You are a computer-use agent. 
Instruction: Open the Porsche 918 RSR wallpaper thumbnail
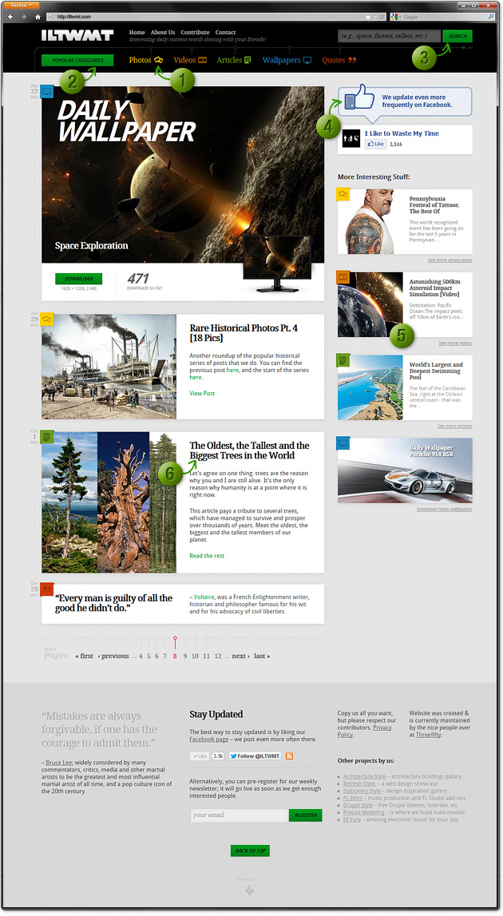pyautogui.click(x=406, y=470)
